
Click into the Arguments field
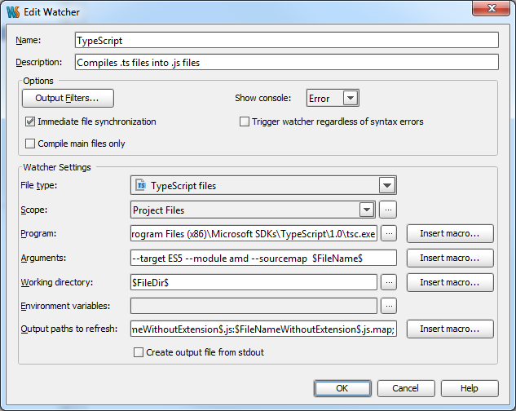pos(263,258)
